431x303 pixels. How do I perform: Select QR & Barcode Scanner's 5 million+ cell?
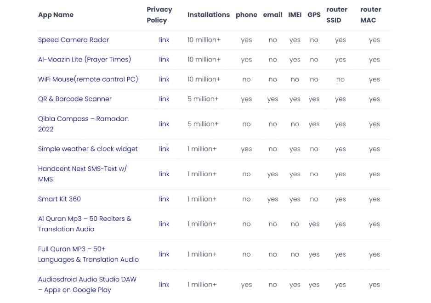point(203,99)
